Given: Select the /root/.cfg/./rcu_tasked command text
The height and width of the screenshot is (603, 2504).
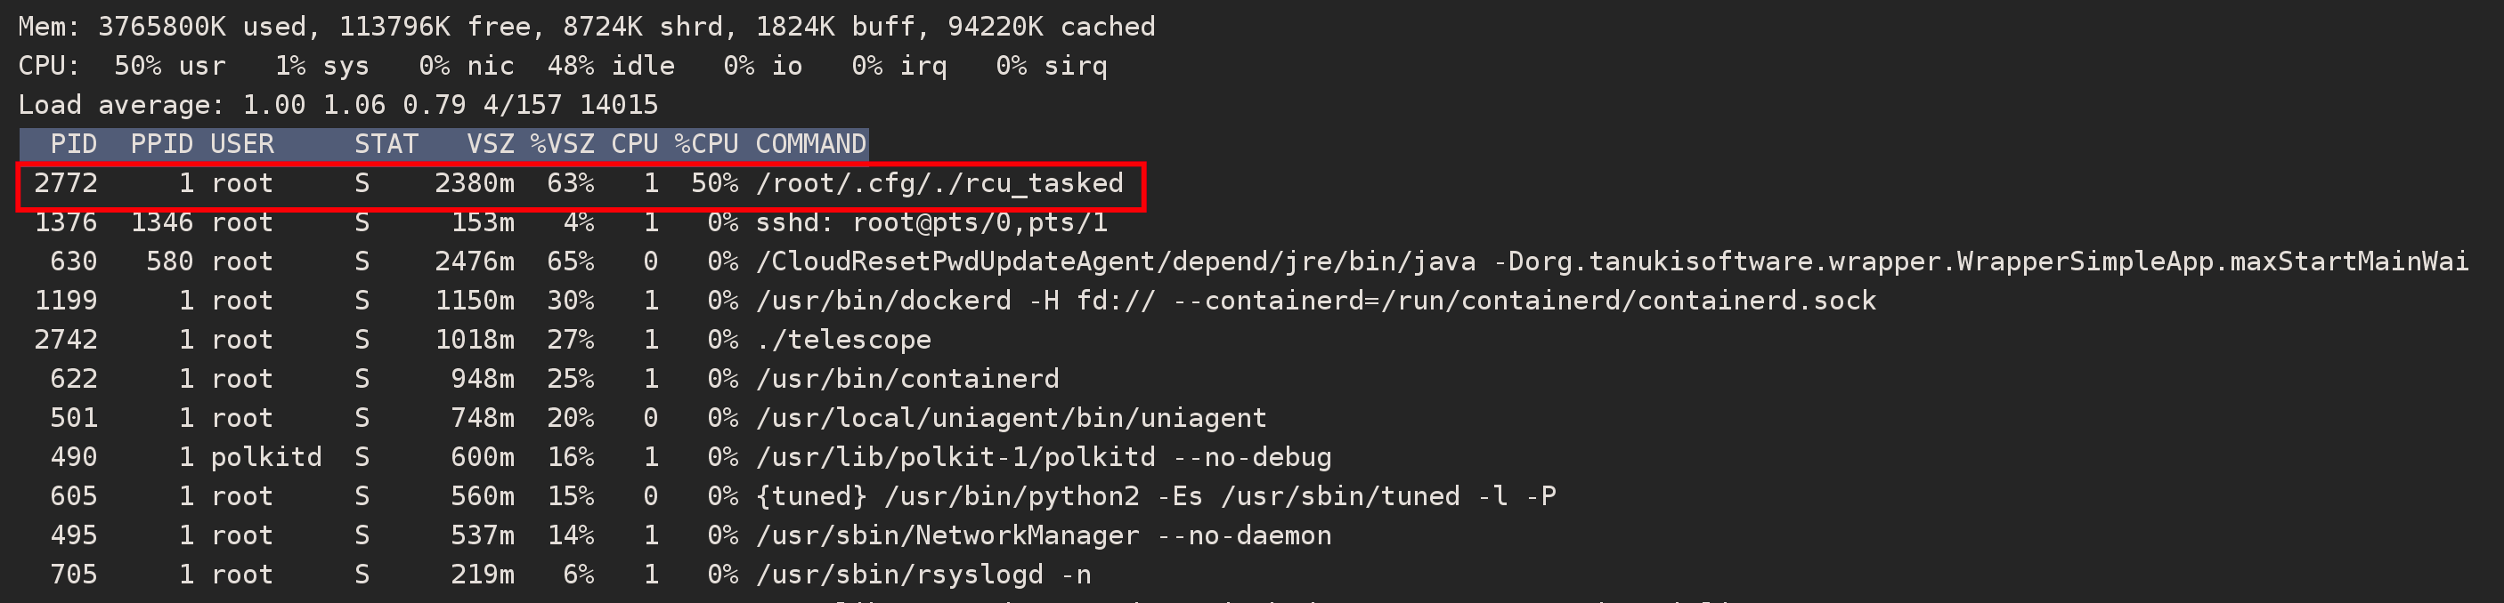Looking at the screenshot, I should point(939,183).
